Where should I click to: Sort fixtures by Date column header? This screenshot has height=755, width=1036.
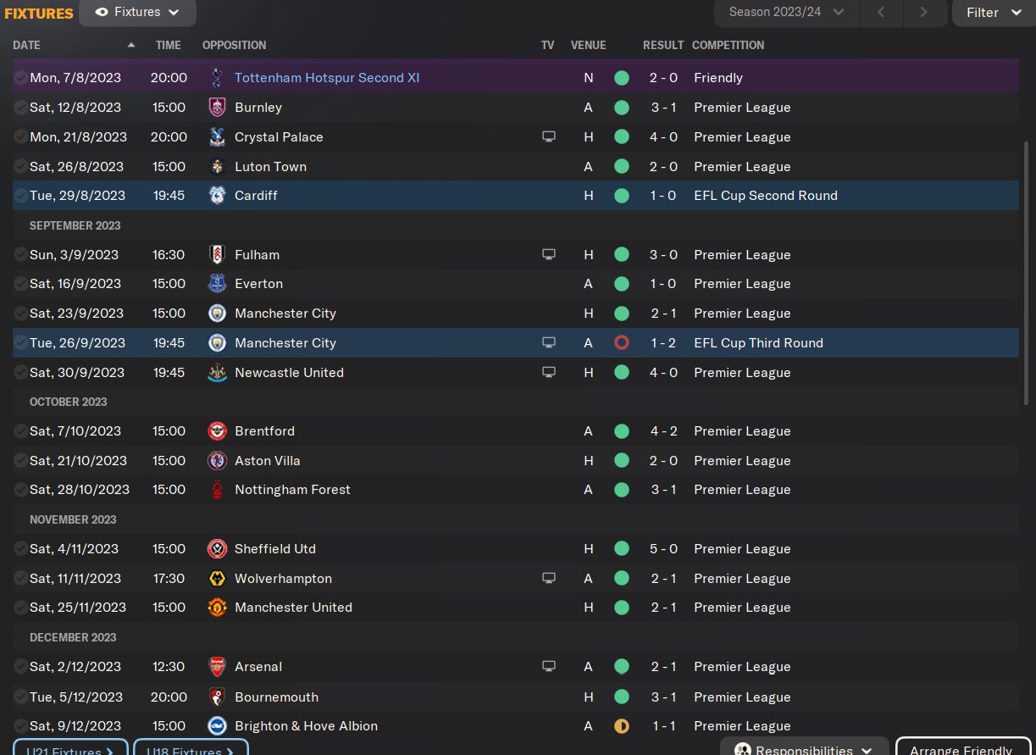[x=27, y=45]
